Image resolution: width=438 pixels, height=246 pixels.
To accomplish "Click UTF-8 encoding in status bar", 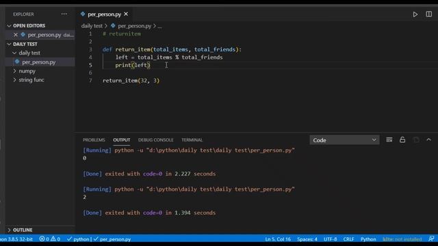I will click(x=330, y=239).
